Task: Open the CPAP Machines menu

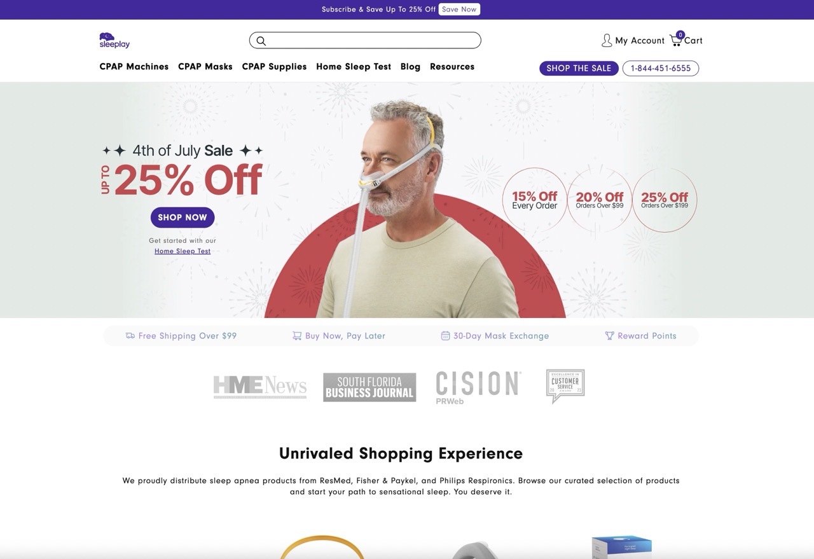Action: point(134,67)
